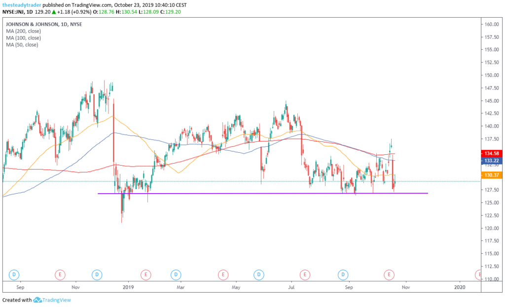
Task: Click the 120.00 price axis label
Action: (492, 228)
